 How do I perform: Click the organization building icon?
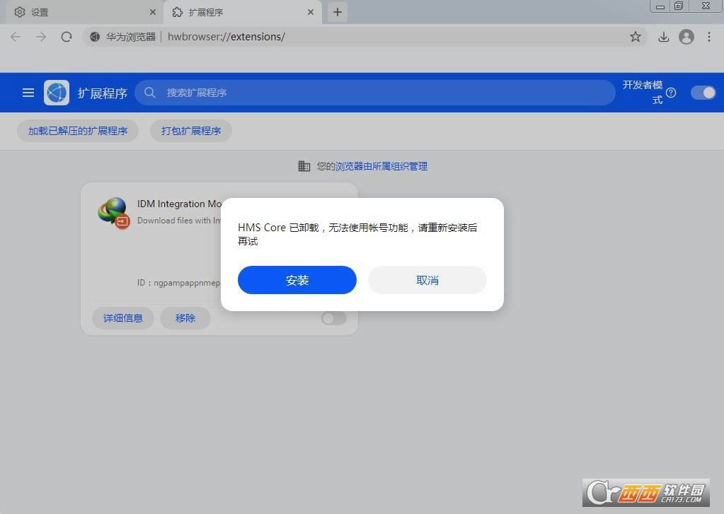point(304,166)
